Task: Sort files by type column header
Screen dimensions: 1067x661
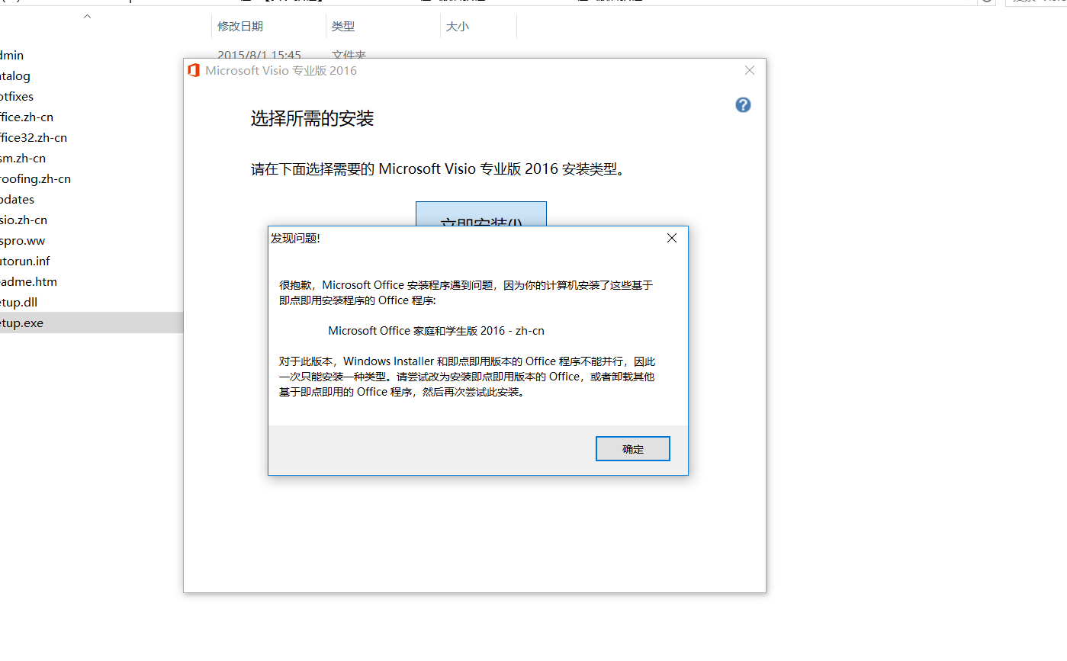Action: pos(343,26)
